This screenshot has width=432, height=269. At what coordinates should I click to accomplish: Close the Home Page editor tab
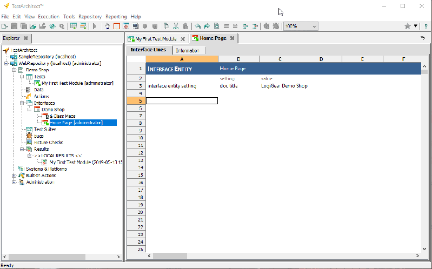[x=232, y=38]
